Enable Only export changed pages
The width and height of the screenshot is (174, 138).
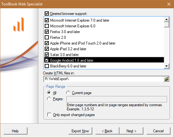coord(49,115)
